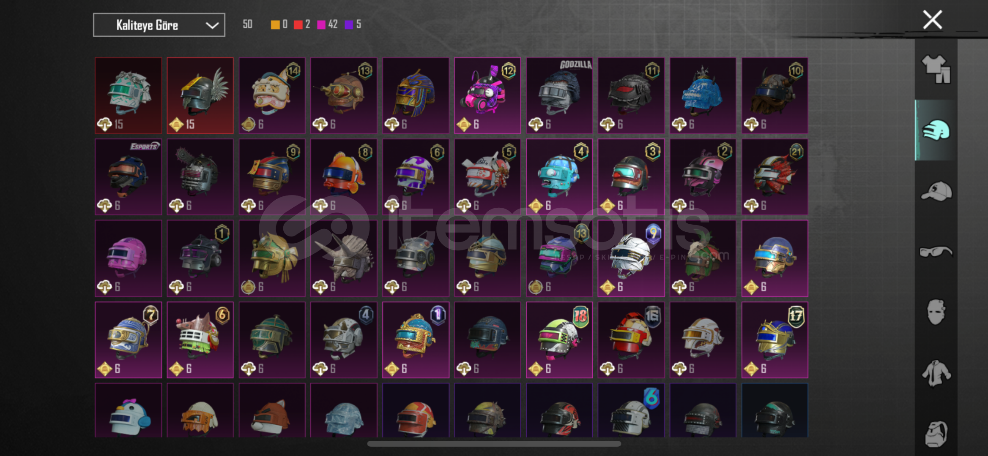988x456 pixels.
Task: Click the pink rarity count showing 42
Action: click(x=327, y=24)
